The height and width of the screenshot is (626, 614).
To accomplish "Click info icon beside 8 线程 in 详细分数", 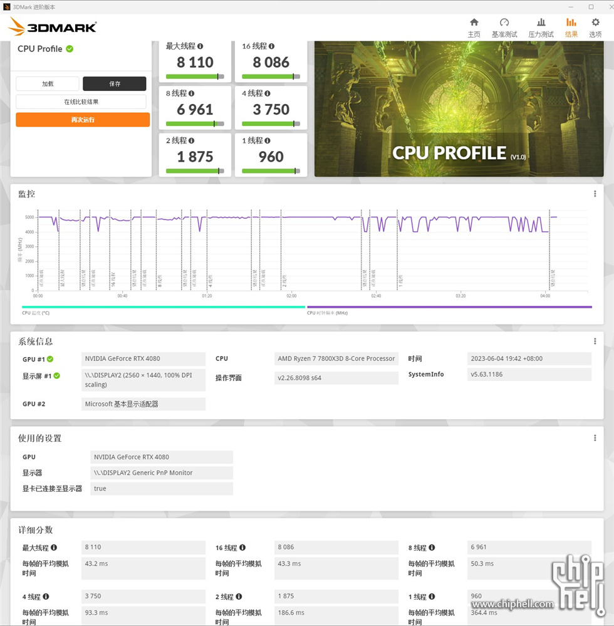I will coord(432,547).
